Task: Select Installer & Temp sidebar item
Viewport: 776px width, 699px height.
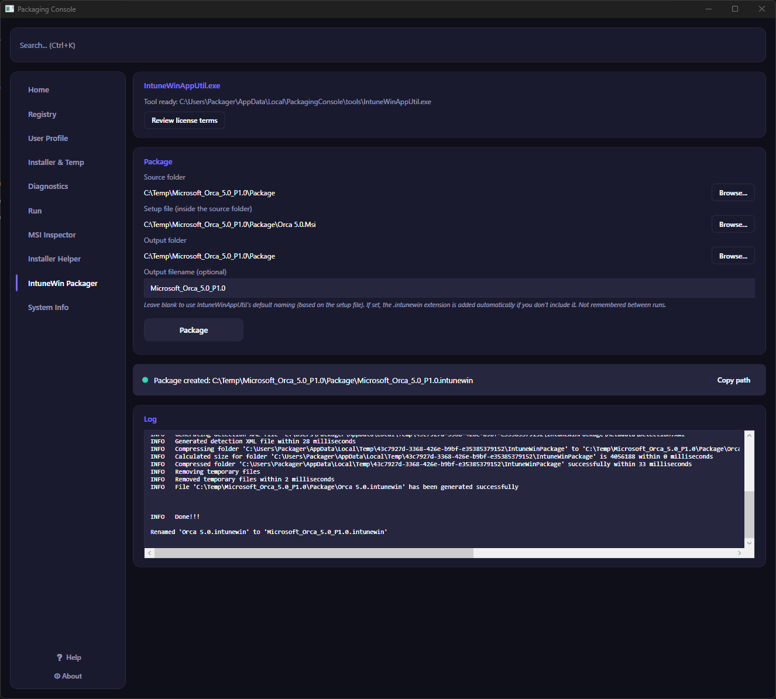Action: (56, 163)
